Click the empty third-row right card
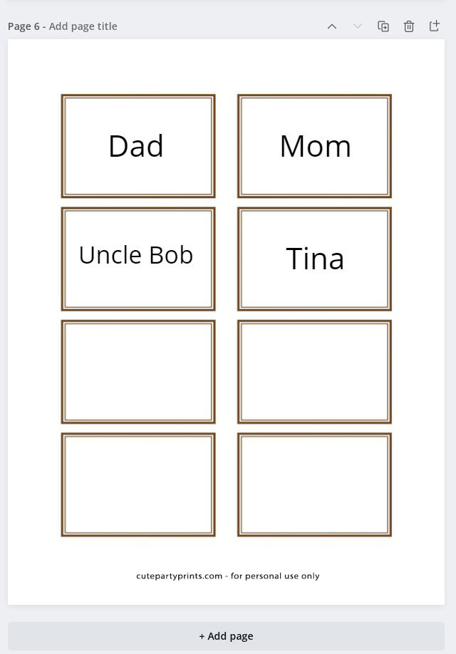The height and width of the screenshot is (654, 456). pyautogui.click(x=315, y=372)
